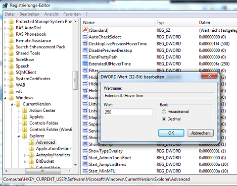Sort values by the Name column header

118,23
